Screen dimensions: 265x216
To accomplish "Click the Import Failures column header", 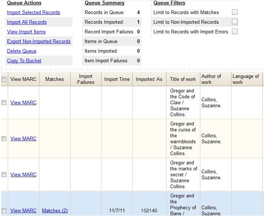I will (86, 79).
